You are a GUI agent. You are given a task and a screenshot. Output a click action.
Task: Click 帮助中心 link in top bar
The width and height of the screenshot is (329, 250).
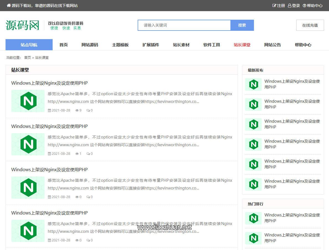point(315,6)
